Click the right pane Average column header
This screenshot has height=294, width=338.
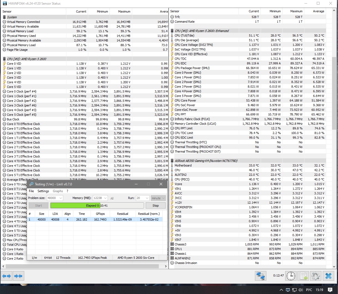[x=315, y=11]
